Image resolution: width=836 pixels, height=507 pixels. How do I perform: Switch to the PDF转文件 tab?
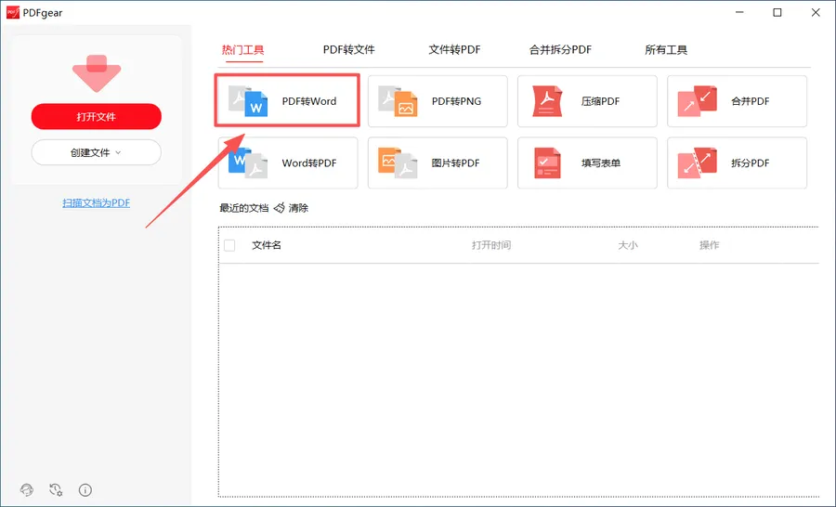click(x=348, y=49)
